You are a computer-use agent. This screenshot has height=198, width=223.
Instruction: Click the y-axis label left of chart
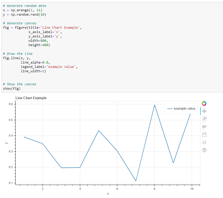7,143
